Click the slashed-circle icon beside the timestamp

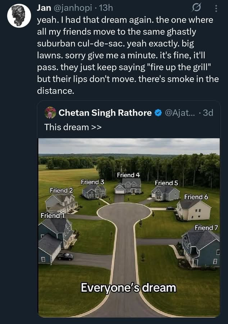pos(197,8)
